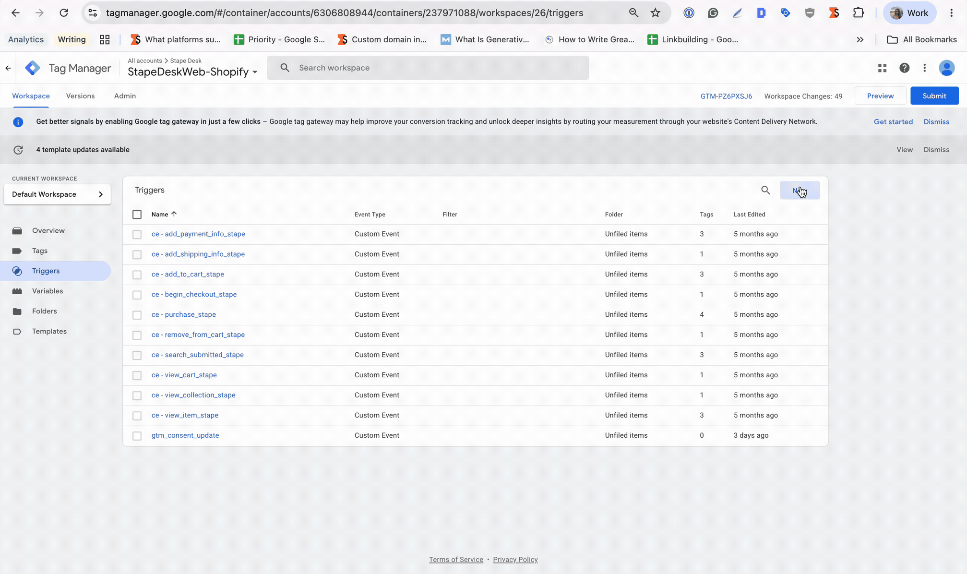This screenshot has height=574, width=967.
Task: Click the info icon in gateway banner
Action: (x=18, y=122)
